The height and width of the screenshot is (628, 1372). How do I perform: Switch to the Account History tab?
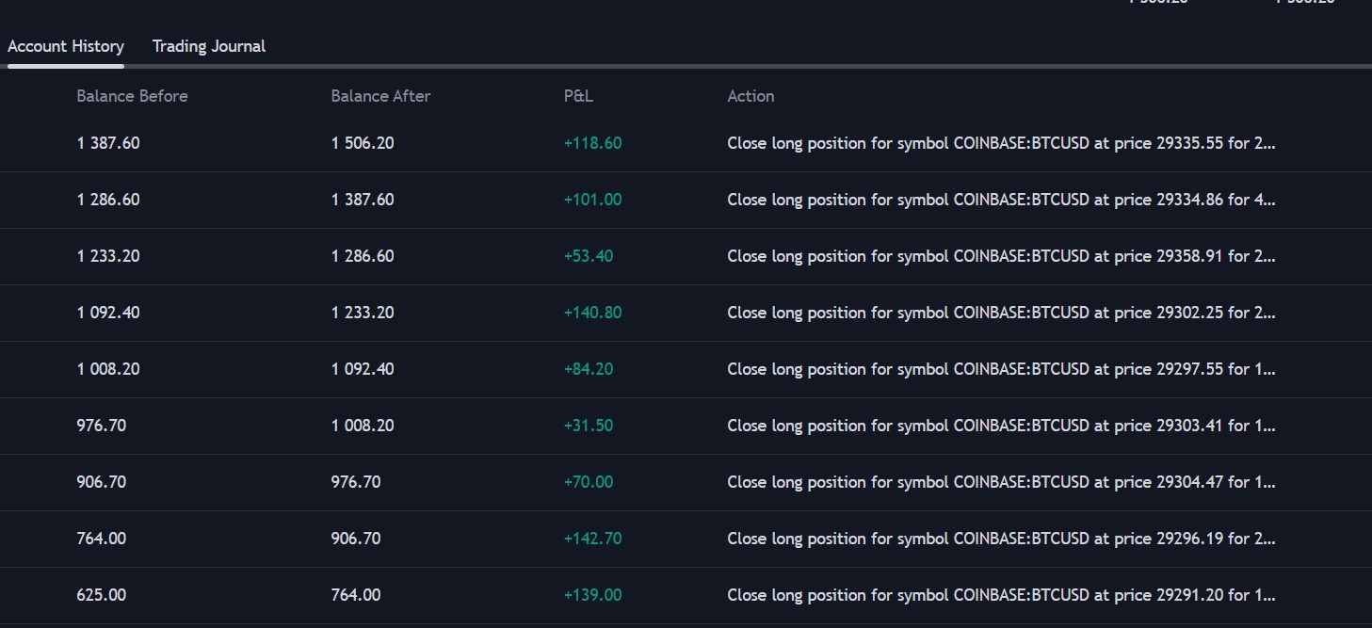(x=66, y=46)
